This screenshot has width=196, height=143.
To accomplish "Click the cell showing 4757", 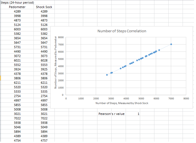I will pyautogui.click(x=44, y=140).
